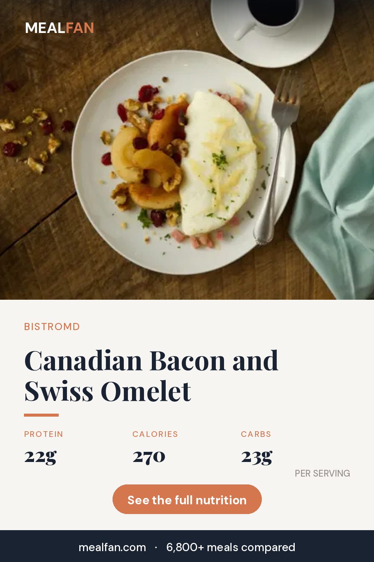The height and width of the screenshot is (562, 374).
Task: Select the 22g protein value
Action: [x=40, y=456]
